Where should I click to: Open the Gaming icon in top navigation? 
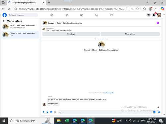tap(112, 15)
